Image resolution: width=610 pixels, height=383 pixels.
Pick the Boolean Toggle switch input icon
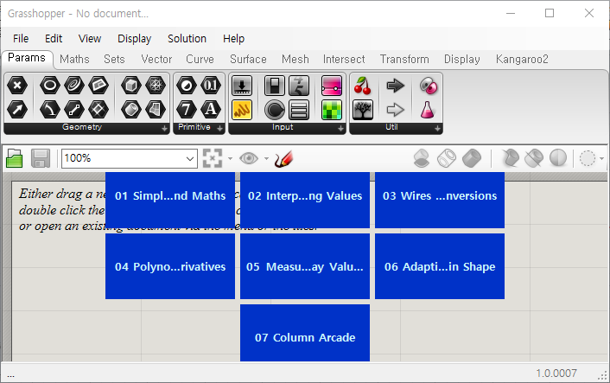275,86
